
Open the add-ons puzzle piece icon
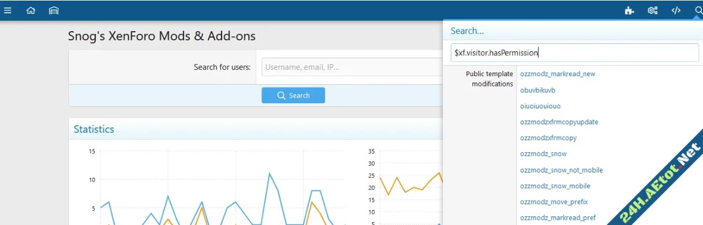[630, 10]
